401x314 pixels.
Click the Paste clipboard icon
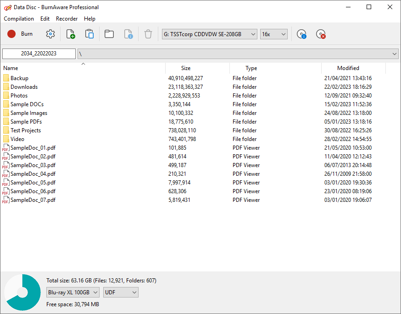[x=89, y=34]
